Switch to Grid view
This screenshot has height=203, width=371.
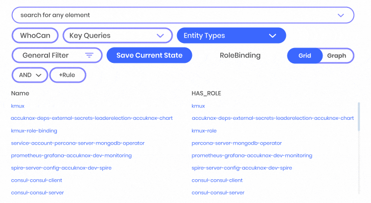pyautogui.click(x=305, y=55)
